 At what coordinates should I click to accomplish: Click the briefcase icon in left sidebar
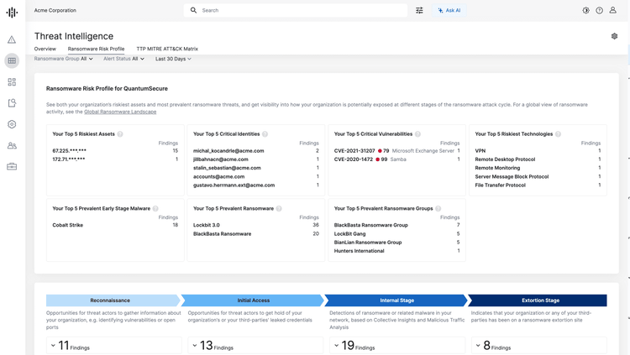coord(12,166)
